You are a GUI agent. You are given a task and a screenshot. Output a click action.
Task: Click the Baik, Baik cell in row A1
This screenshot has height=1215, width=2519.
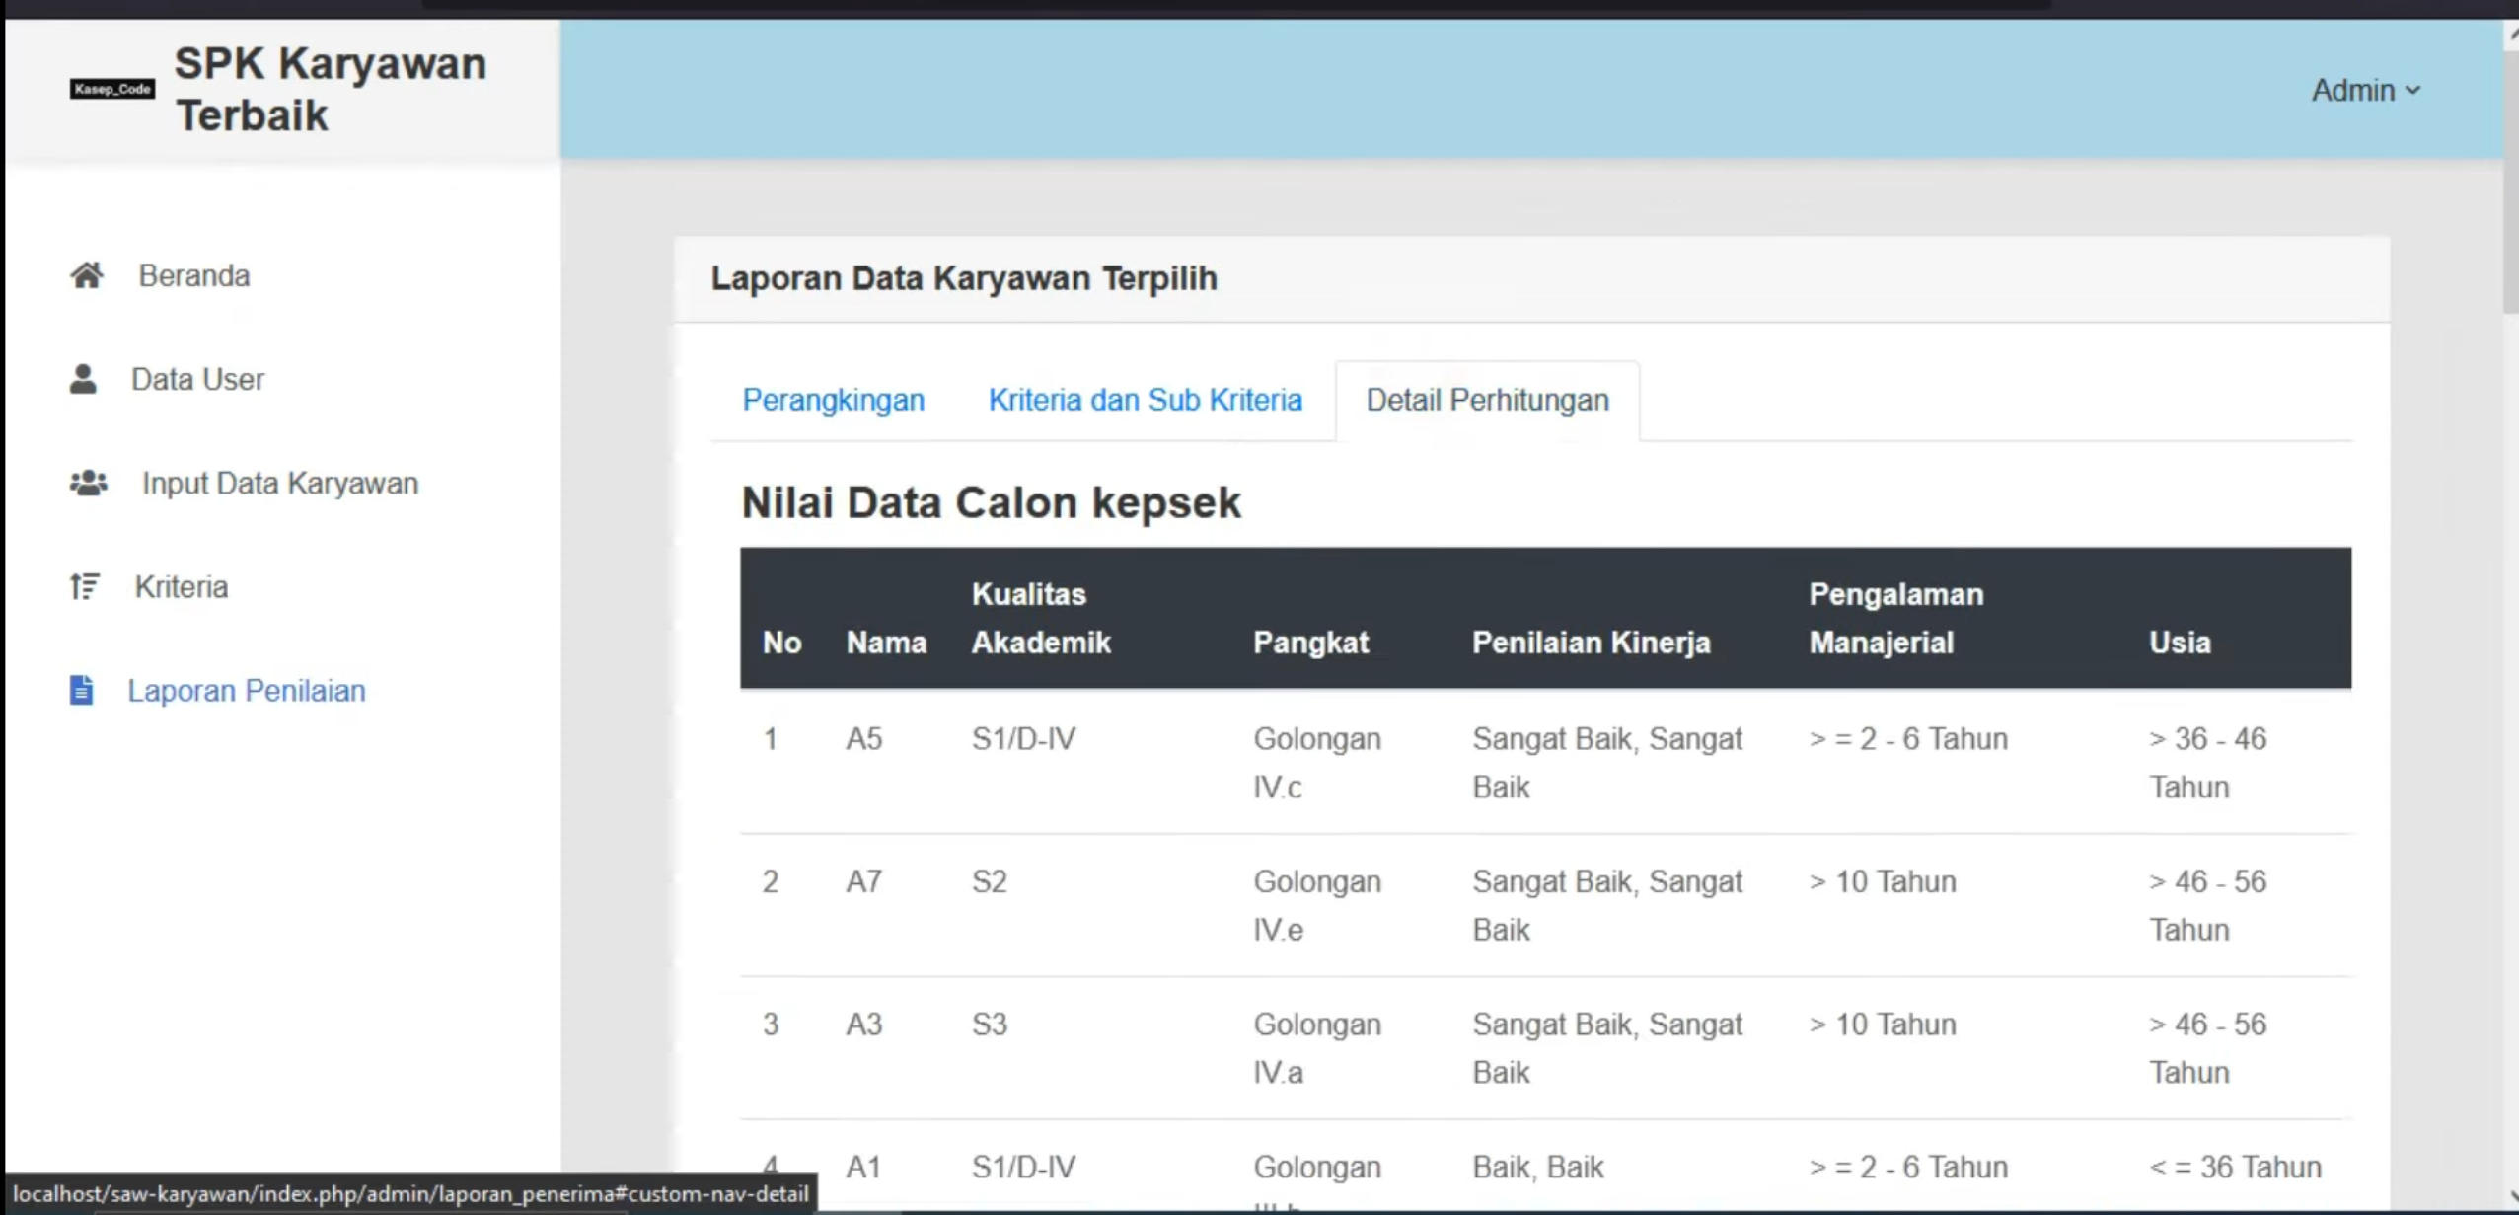tap(1538, 1167)
